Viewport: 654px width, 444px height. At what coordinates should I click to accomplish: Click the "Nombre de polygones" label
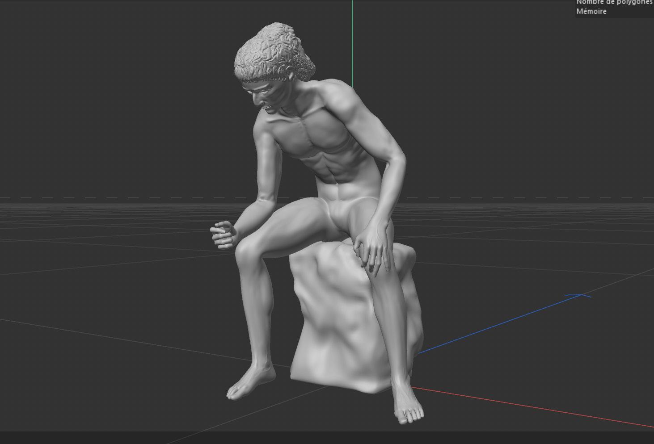[x=615, y=2]
